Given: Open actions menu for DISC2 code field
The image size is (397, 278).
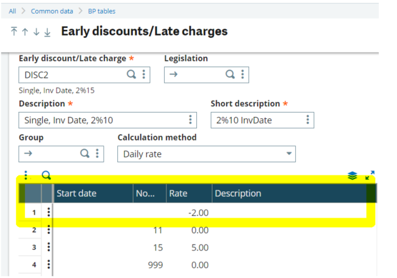Looking at the screenshot, I should pyautogui.click(x=144, y=75).
